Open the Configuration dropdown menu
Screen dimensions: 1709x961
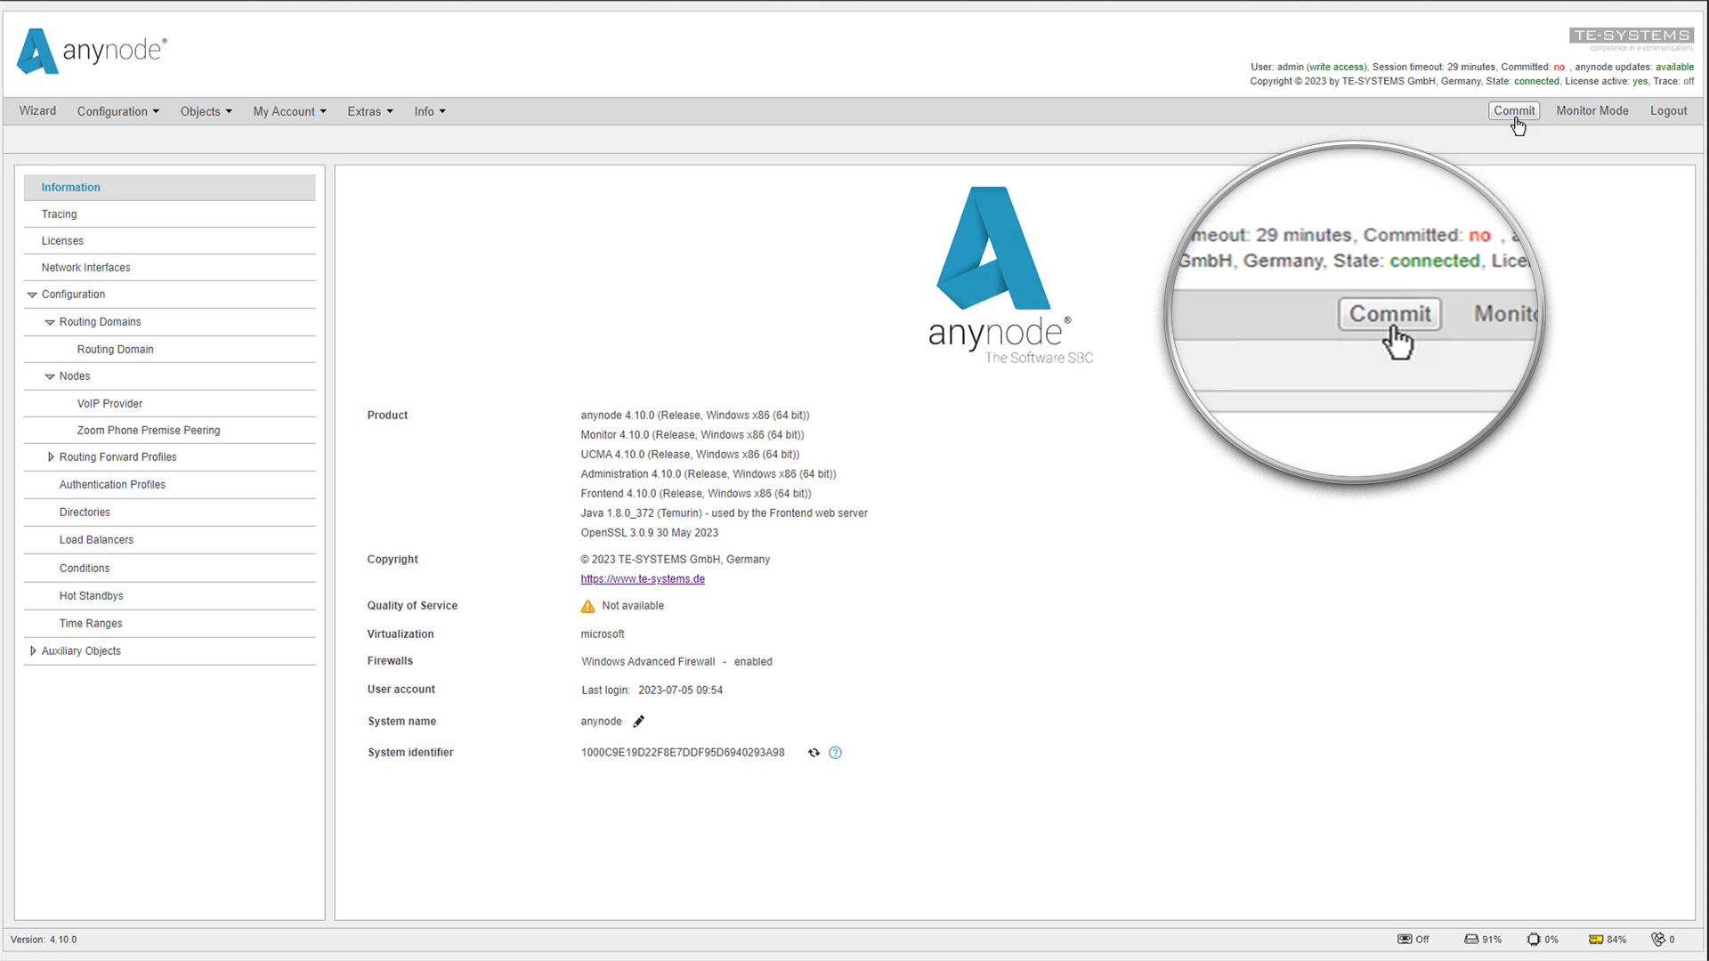pyautogui.click(x=117, y=110)
